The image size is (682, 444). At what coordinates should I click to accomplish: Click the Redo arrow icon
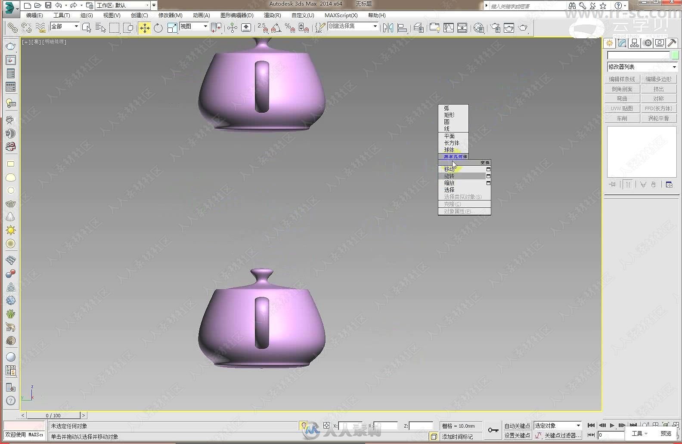[74, 6]
